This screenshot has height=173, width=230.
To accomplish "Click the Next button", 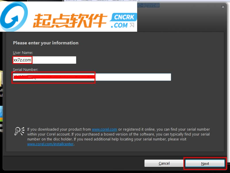I will (x=205, y=163).
